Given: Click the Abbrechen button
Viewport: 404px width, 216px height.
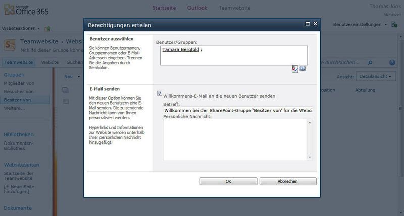Looking at the screenshot, I should (x=288, y=181).
